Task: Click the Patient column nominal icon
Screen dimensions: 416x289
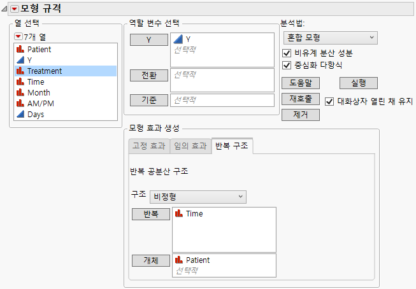Action: coord(20,49)
